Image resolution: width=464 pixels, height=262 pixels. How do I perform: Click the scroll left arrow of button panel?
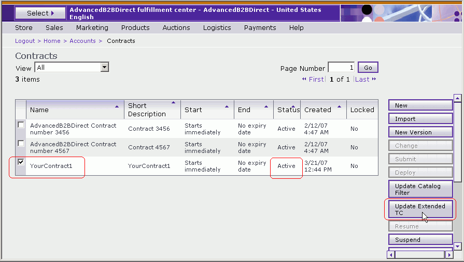coord(391,255)
